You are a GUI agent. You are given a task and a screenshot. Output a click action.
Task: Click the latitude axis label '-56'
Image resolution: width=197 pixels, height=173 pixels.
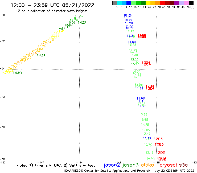[2, 97]
